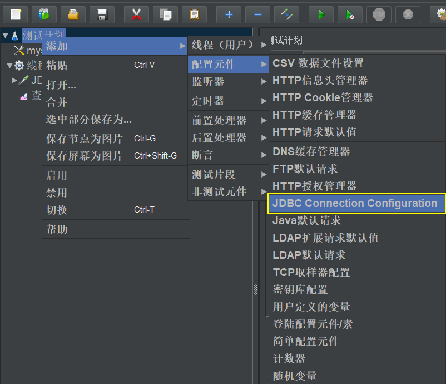Click the Copy toolbar icon
Viewport: 446px width, 384px height.
click(165, 14)
